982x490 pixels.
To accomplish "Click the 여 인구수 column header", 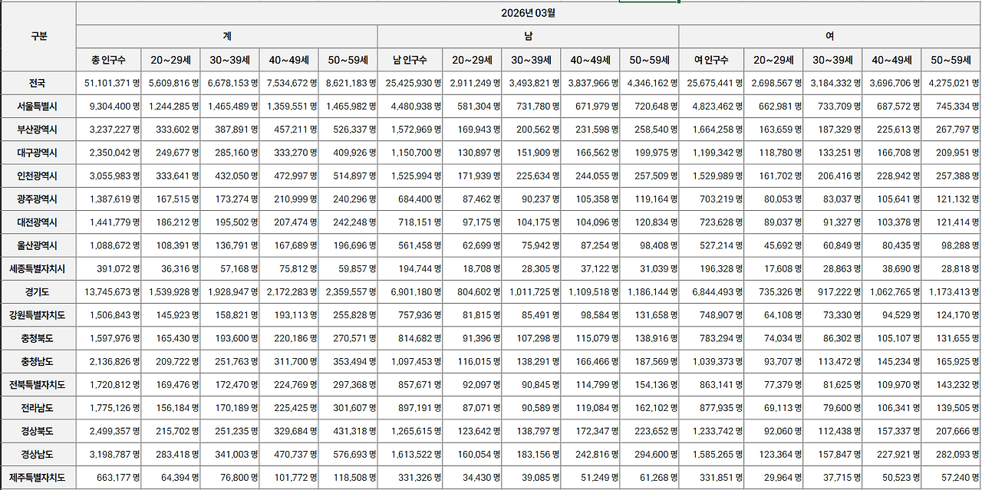I will 712,60.
